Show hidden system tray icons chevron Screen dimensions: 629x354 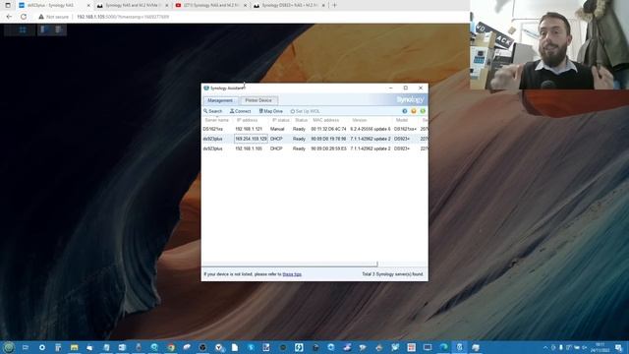click(x=545, y=347)
